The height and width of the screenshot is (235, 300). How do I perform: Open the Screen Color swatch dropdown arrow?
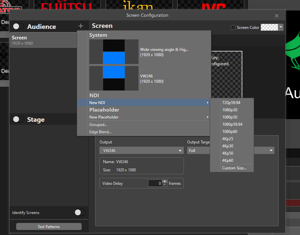click(281, 28)
